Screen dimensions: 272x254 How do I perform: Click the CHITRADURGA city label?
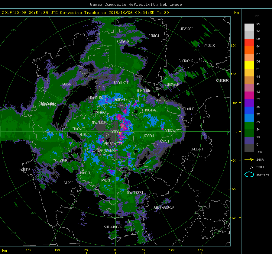tap(164, 207)
